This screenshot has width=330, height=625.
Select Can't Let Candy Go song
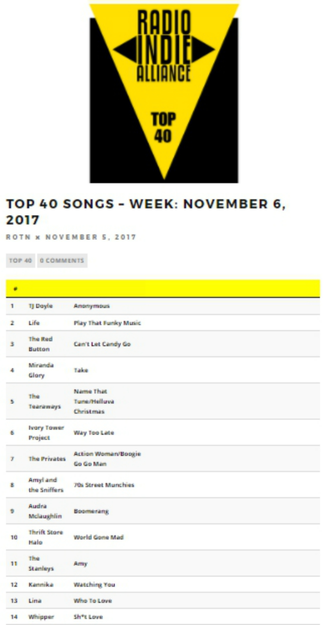pyautogui.click(x=102, y=344)
